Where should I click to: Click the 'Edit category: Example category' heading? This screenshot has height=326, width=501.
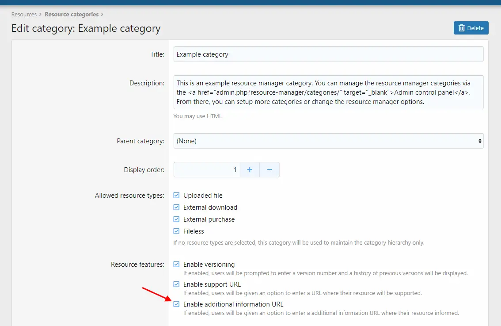click(86, 28)
